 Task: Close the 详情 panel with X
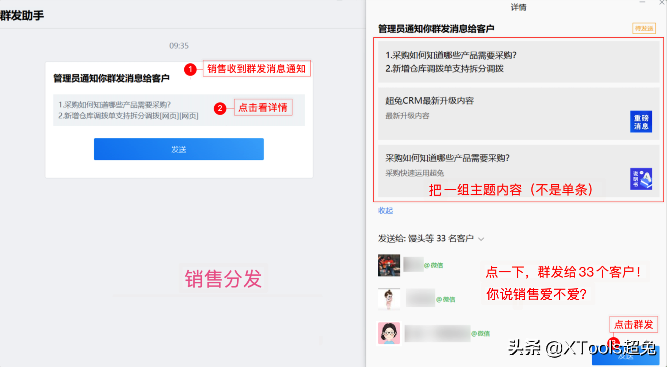point(662,3)
